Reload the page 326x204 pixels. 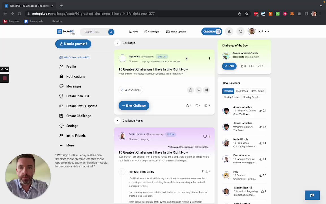[20, 14]
